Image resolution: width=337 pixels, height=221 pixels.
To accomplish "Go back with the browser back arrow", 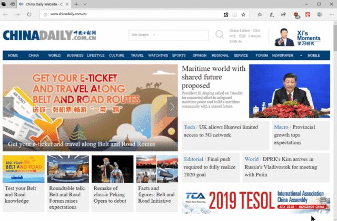I will point(5,14).
